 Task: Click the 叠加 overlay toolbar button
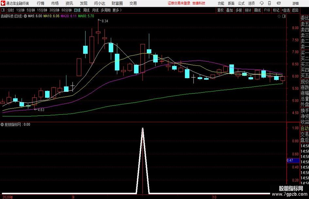click(x=230, y=10)
